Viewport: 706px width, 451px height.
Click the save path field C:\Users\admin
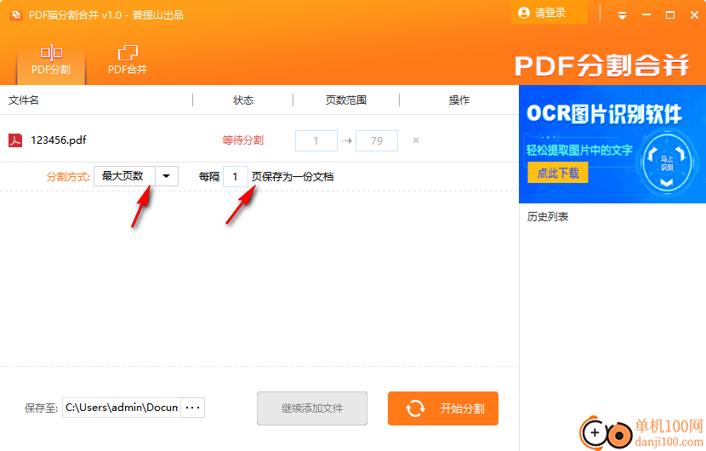[x=122, y=408]
